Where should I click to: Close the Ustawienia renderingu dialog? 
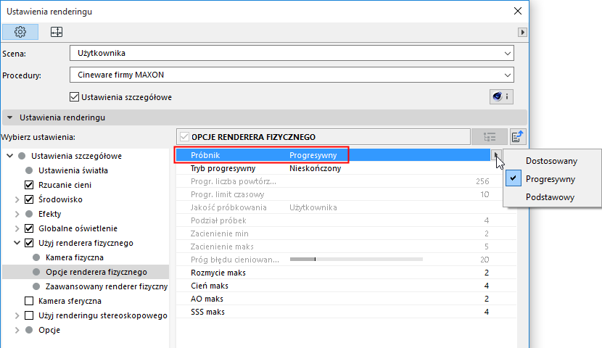tap(518, 11)
